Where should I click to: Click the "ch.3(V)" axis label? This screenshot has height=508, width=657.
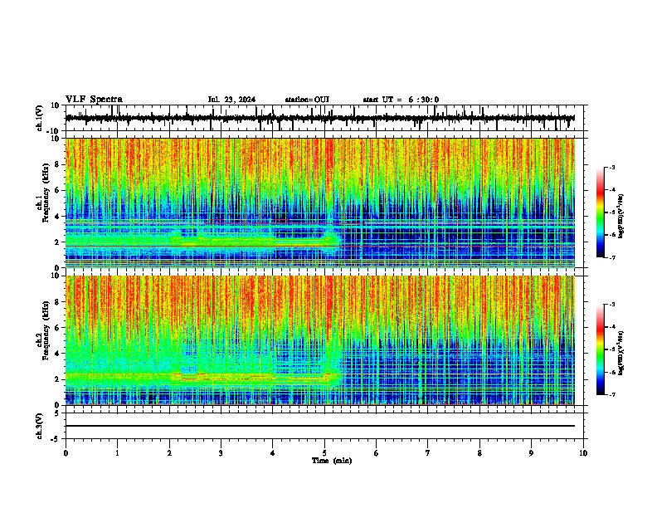click(x=40, y=426)
